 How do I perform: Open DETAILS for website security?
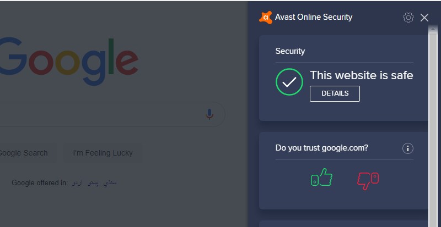(335, 93)
